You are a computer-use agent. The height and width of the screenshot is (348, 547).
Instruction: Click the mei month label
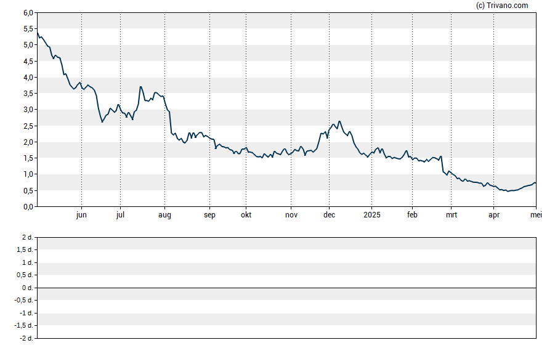[x=536, y=215]
